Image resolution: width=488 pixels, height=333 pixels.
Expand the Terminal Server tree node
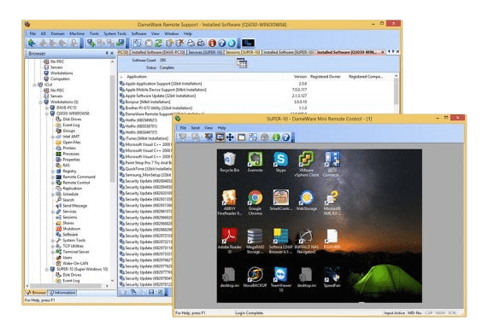53,252
